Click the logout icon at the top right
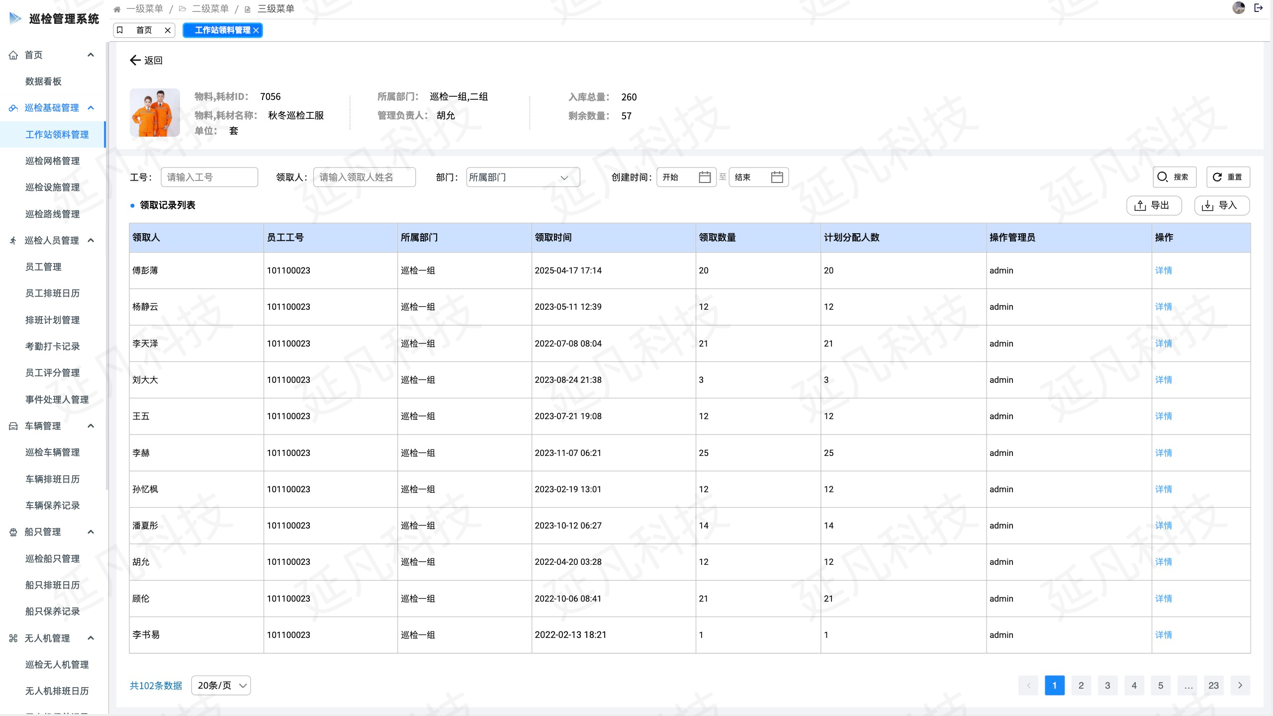1273x716 pixels. pyautogui.click(x=1259, y=8)
